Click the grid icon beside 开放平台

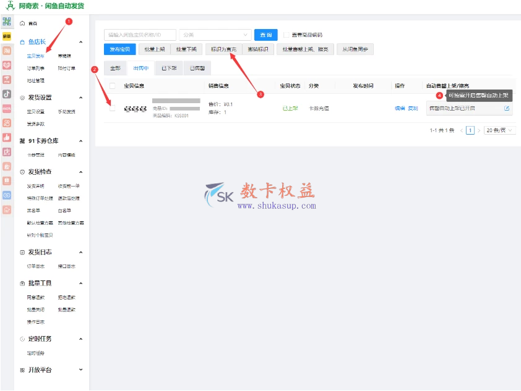click(22, 370)
